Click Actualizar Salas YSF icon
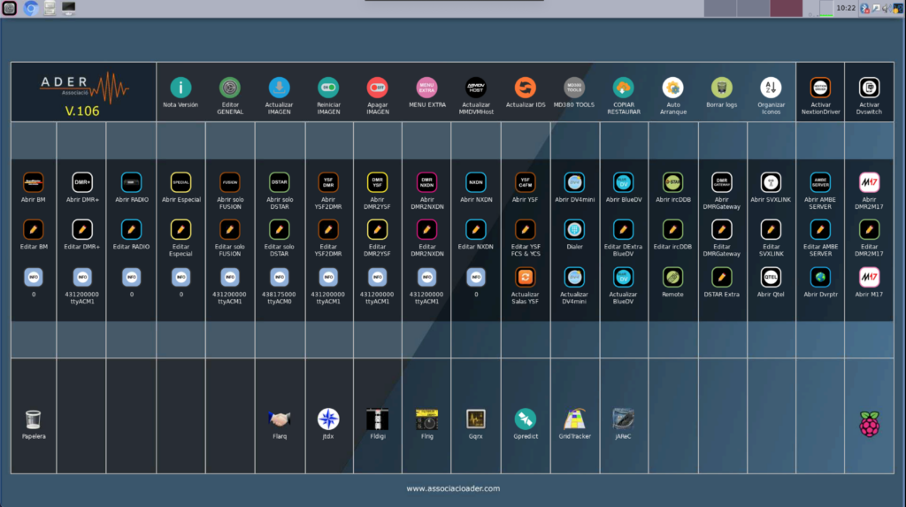906x507 pixels. pyautogui.click(x=526, y=277)
